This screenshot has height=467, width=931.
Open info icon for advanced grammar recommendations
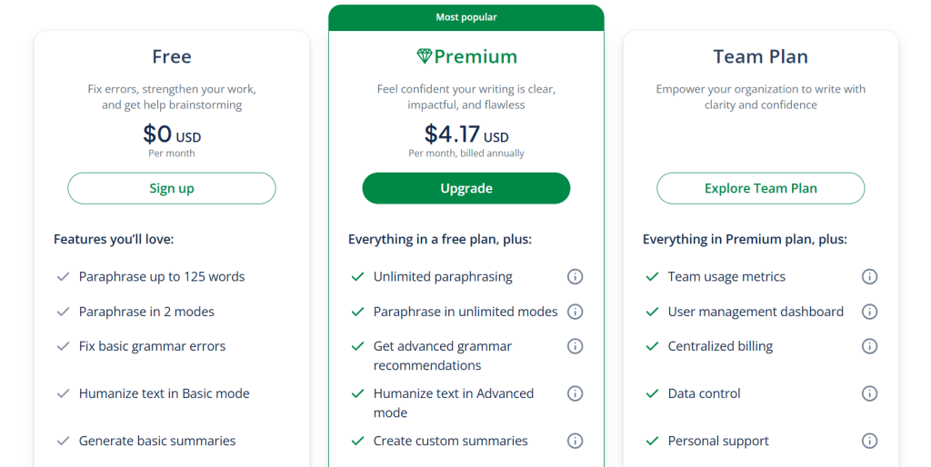pyautogui.click(x=575, y=346)
